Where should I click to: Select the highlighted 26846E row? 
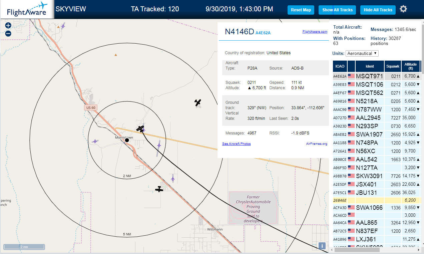click(x=377, y=201)
